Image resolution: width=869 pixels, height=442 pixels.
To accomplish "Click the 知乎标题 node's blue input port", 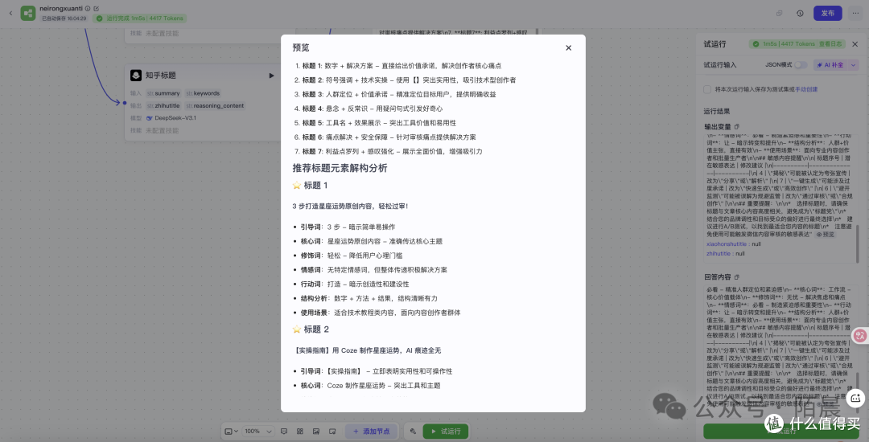I will click(125, 102).
